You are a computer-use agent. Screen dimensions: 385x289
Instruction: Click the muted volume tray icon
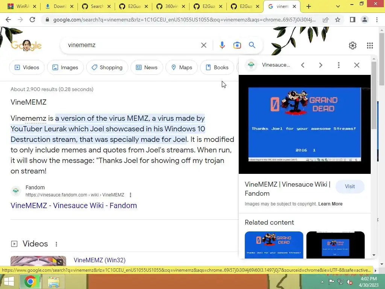[349, 282]
